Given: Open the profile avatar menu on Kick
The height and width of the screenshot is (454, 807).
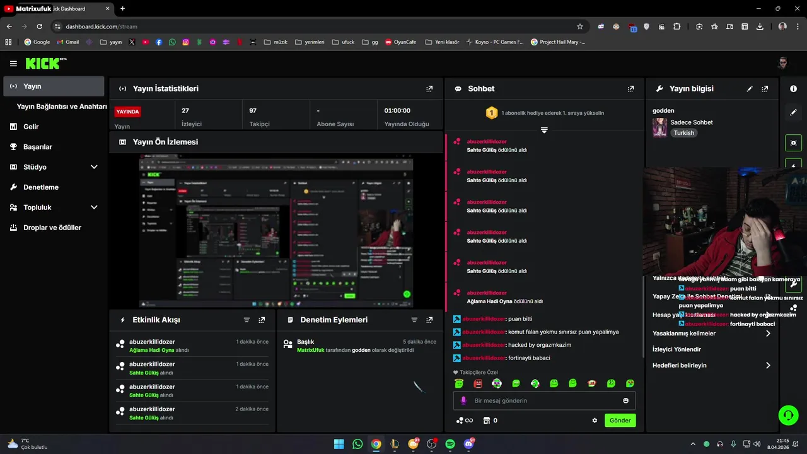Looking at the screenshot, I should 782,63.
